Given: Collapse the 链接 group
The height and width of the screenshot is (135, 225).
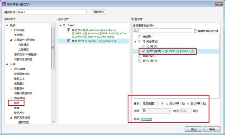Looking at the screenshot, I should coord(7,26).
